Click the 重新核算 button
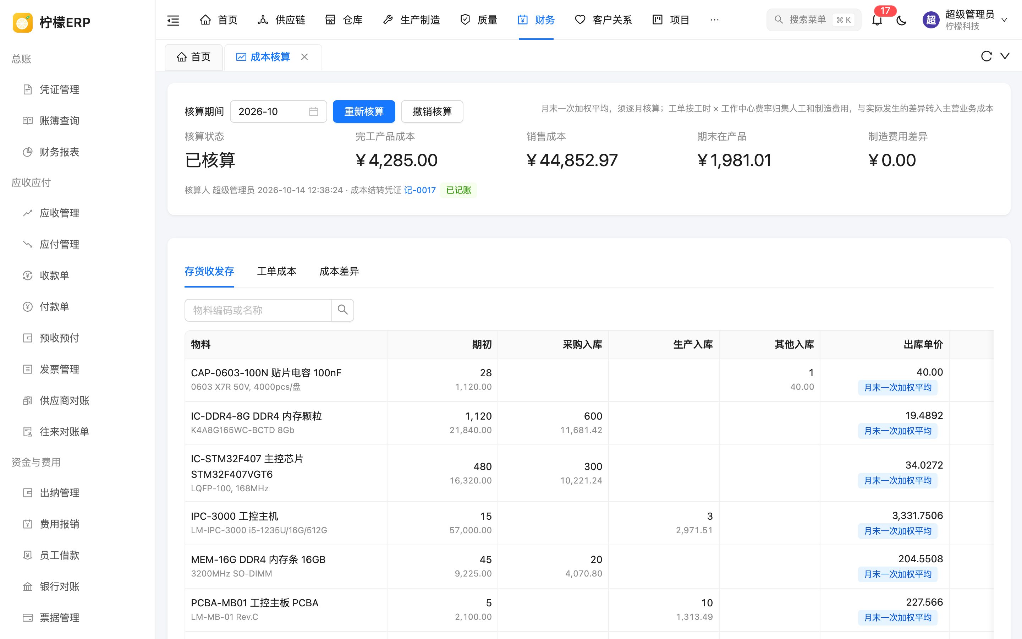Image resolution: width=1022 pixels, height=639 pixels. (364, 111)
